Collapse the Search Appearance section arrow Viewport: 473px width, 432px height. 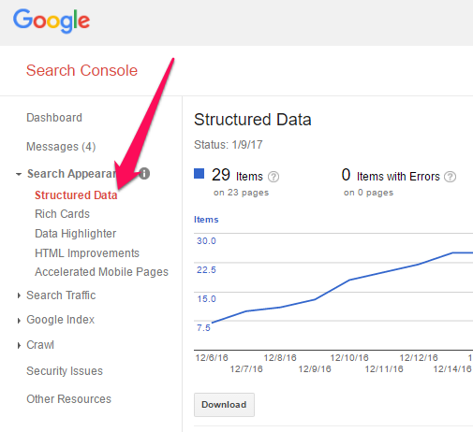coord(19,174)
